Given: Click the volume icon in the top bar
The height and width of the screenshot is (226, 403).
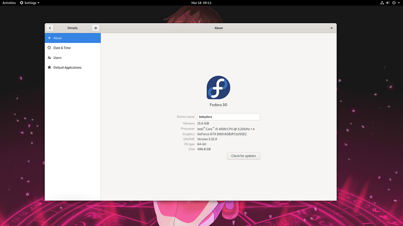Looking at the screenshot, I should (388, 3).
